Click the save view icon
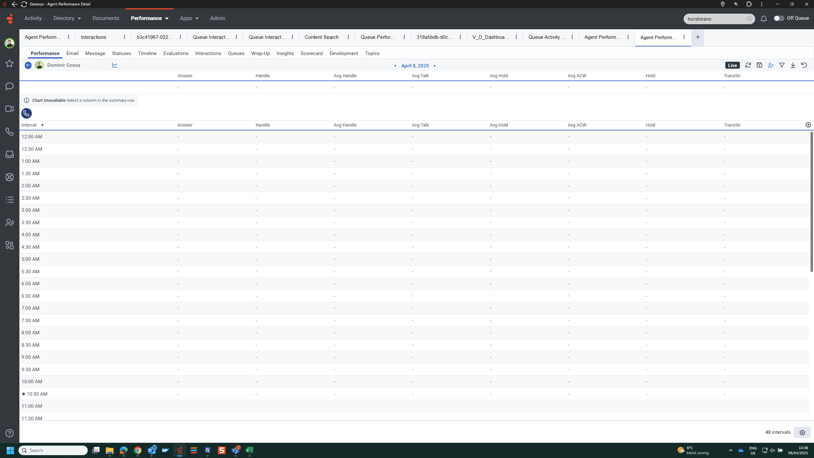Image resolution: width=814 pixels, height=458 pixels. pyautogui.click(x=759, y=65)
